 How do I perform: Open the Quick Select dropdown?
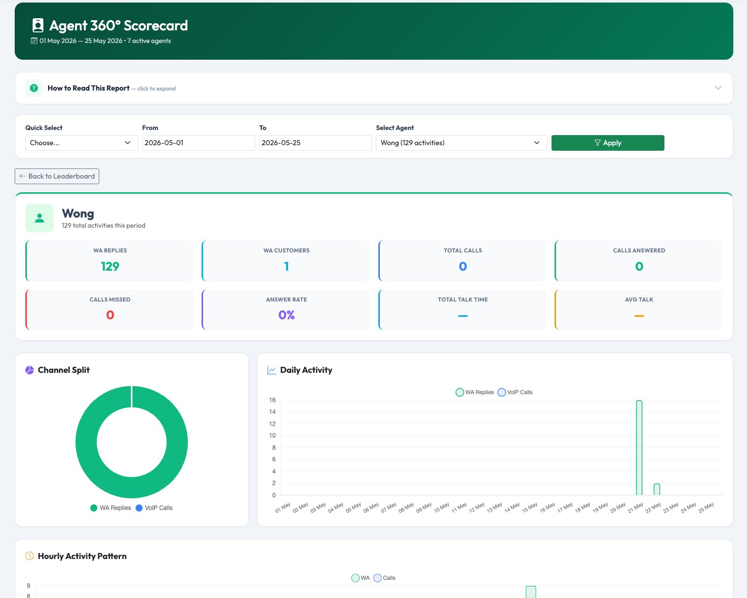click(x=82, y=143)
